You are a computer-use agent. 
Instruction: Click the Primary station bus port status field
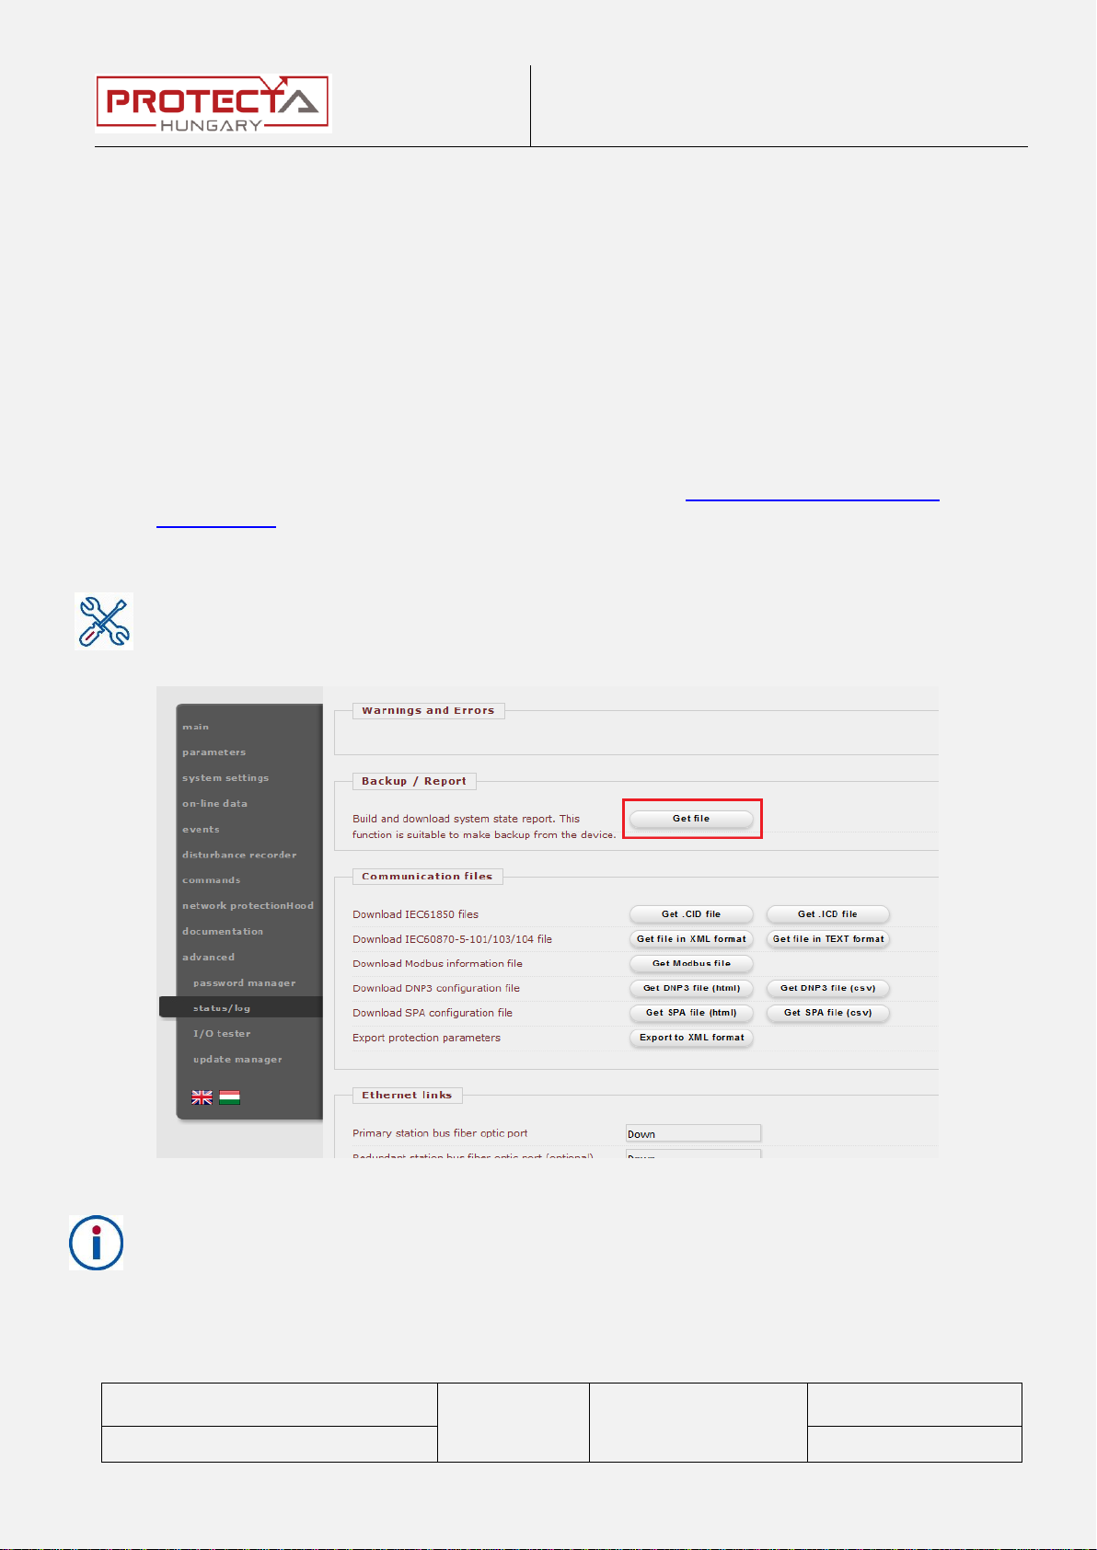(x=694, y=1134)
